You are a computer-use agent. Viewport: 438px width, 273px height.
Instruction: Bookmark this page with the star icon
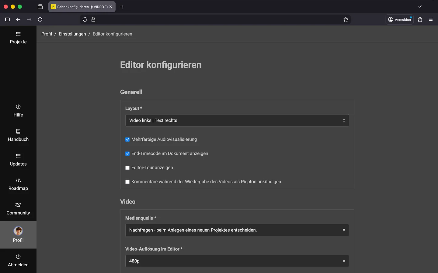[x=346, y=19]
